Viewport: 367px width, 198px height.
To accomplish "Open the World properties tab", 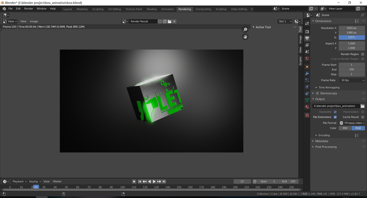I will click(x=307, y=58).
